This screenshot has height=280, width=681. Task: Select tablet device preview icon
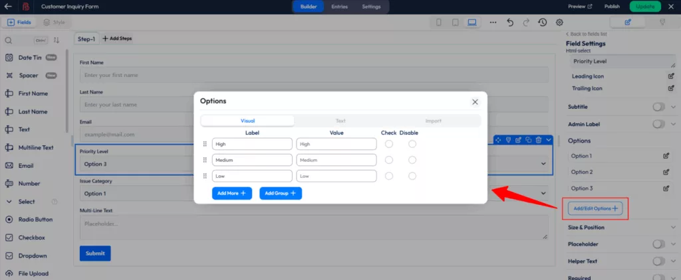click(x=455, y=23)
